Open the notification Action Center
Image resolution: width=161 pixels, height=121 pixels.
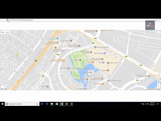(x=158, y=104)
